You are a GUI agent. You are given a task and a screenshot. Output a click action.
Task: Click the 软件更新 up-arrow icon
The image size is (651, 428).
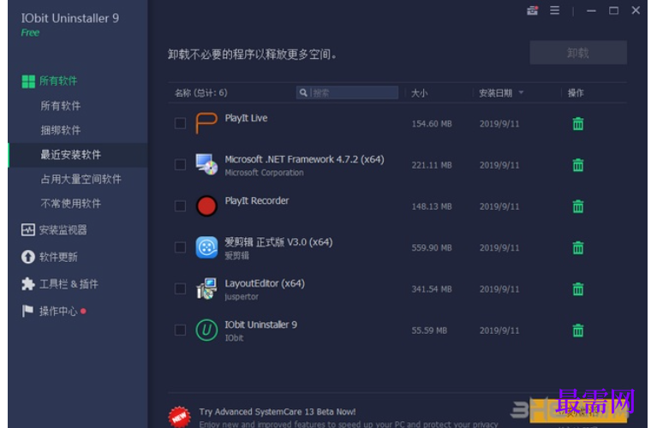[27, 257]
